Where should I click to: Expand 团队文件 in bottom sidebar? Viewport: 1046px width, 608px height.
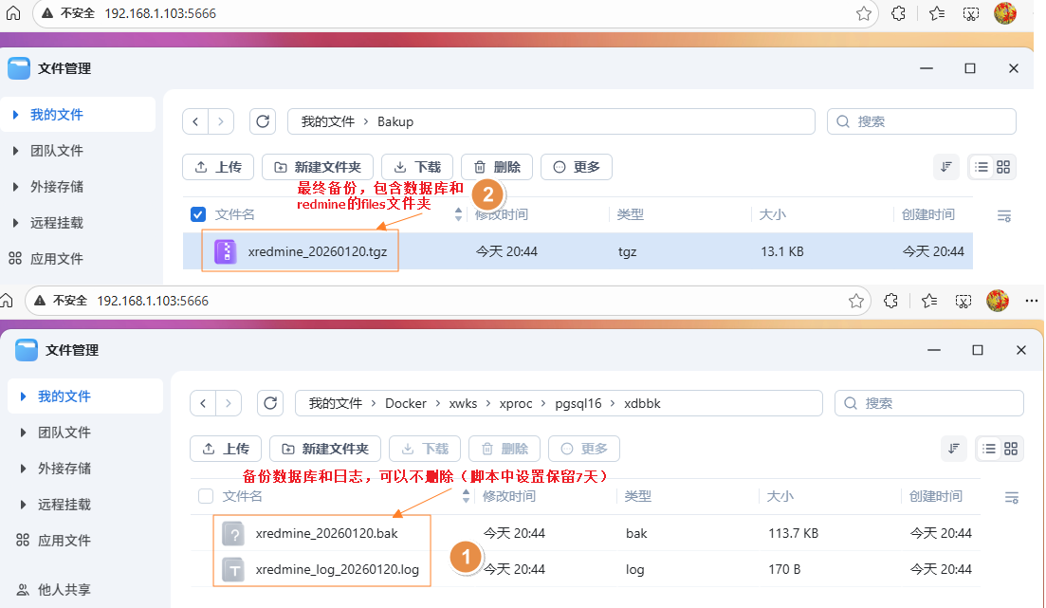[24, 433]
